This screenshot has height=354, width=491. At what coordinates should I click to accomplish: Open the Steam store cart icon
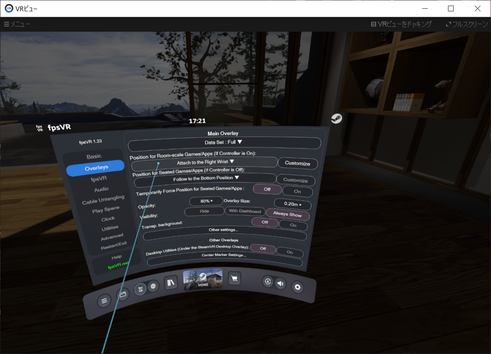234,278
